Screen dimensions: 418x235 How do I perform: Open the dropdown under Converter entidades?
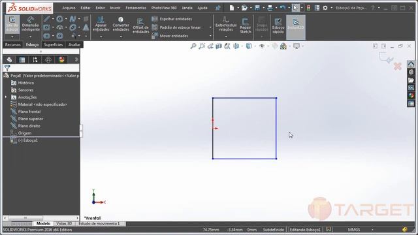[x=121, y=37]
